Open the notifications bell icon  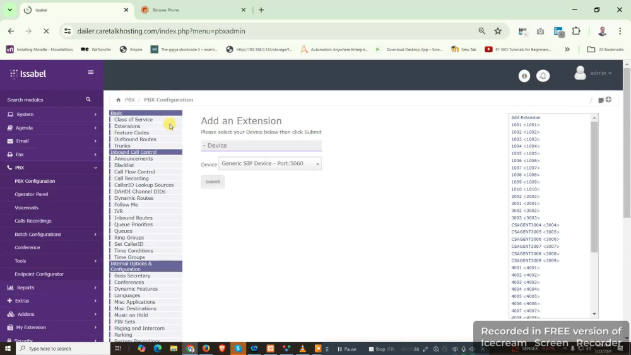click(x=543, y=76)
